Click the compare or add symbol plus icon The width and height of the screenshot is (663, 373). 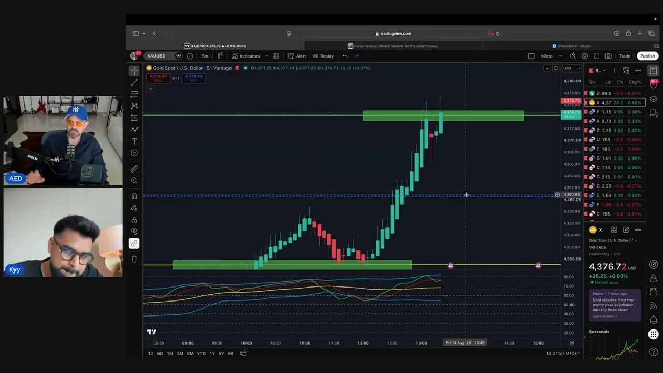pyautogui.click(x=190, y=56)
